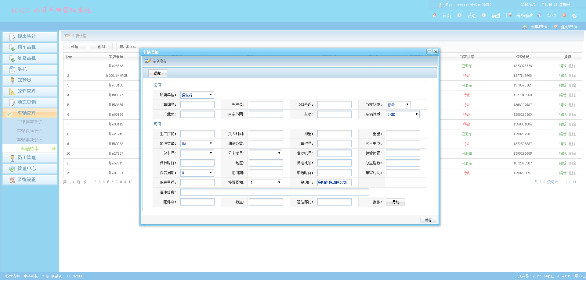
Task: Click the password change icon beside 密码修改
Action: tap(510, 15)
